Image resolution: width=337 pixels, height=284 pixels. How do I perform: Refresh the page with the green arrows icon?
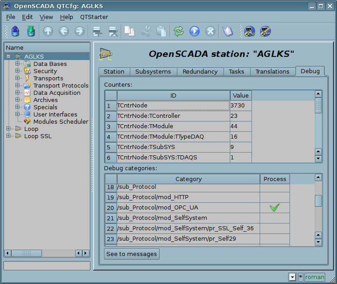(179, 31)
